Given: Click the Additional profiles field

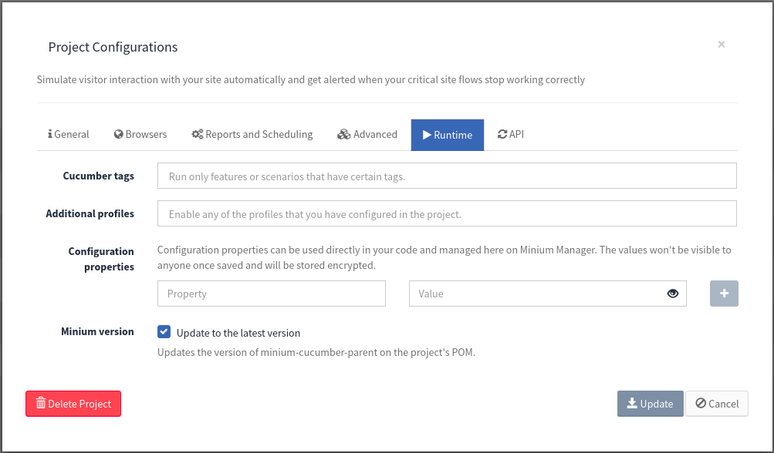Looking at the screenshot, I should point(447,213).
